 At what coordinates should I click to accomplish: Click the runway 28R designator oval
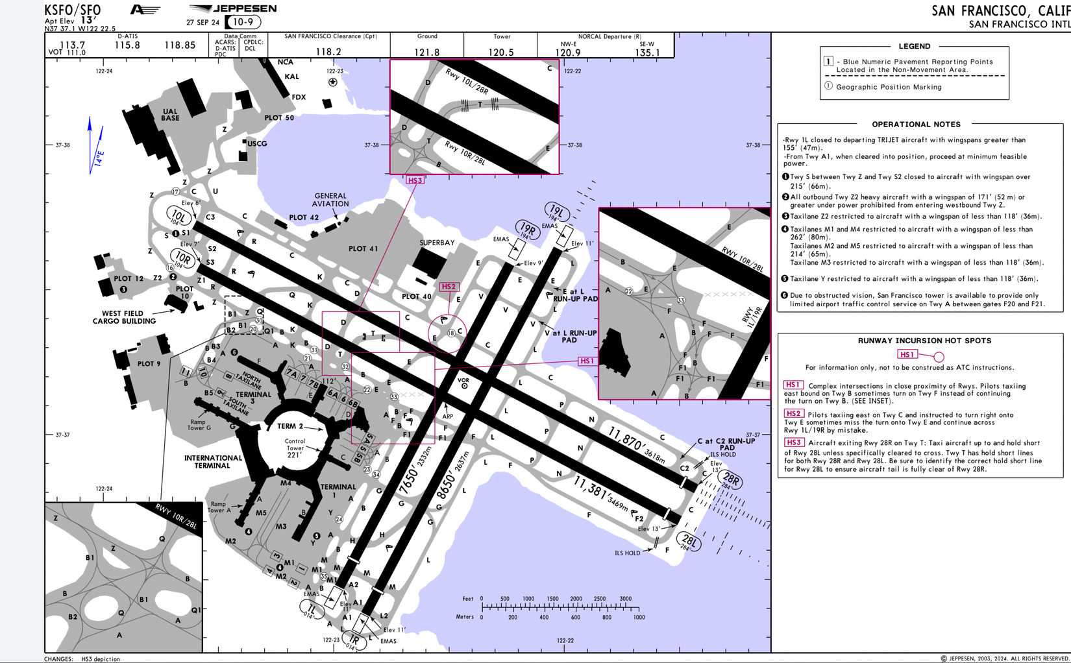tap(731, 481)
